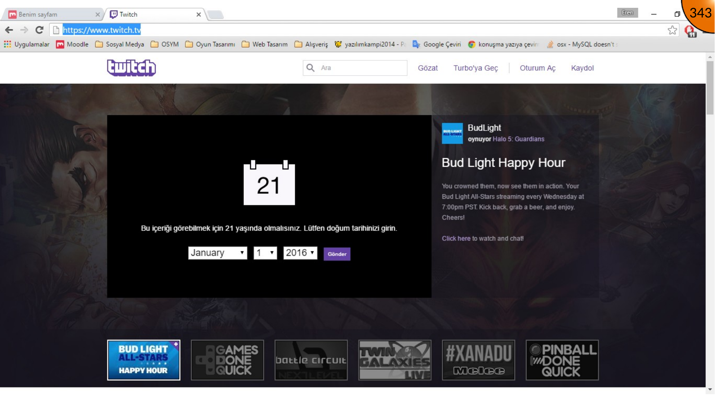Select Games Done Quick thumbnail
This screenshot has height=402, width=715.
[227, 360]
